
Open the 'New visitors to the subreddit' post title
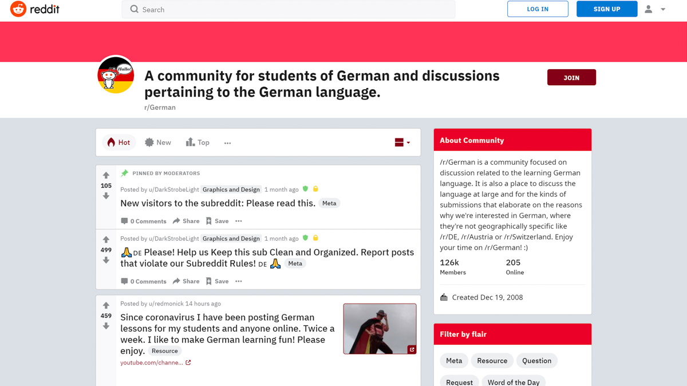pos(218,203)
